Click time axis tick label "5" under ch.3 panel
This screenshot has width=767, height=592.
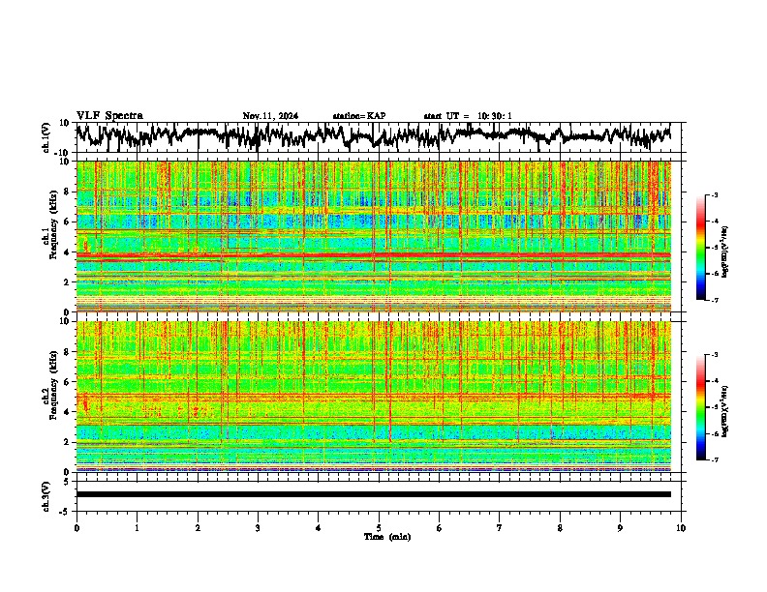(x=379, y=528)
